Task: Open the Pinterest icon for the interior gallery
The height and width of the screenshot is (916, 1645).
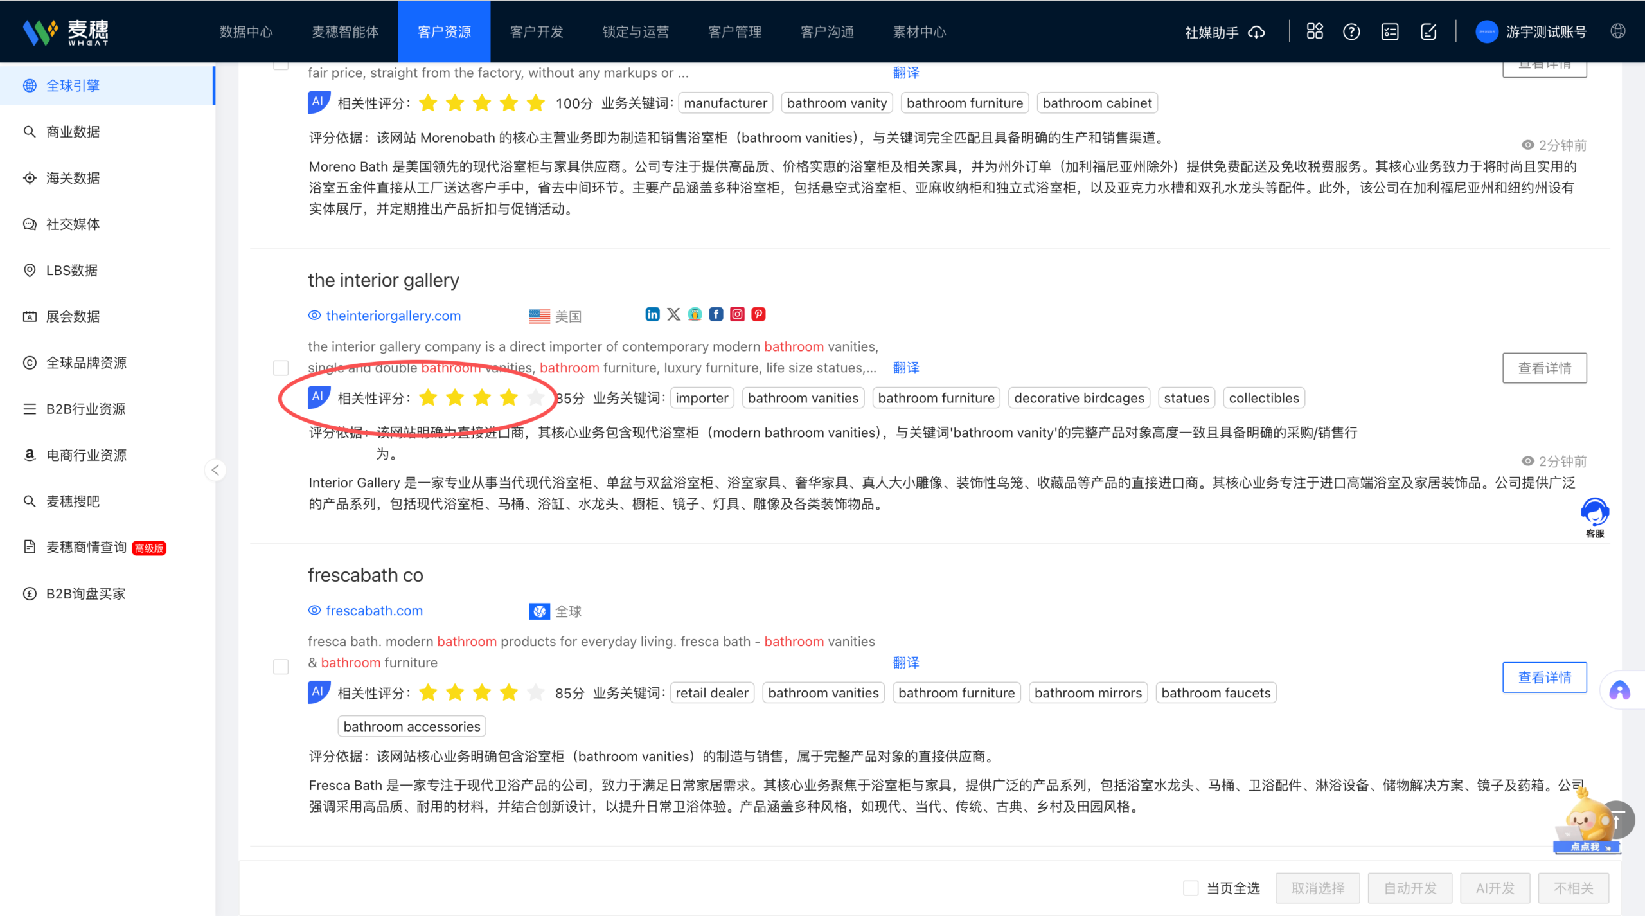Action: tap(758, 314)
